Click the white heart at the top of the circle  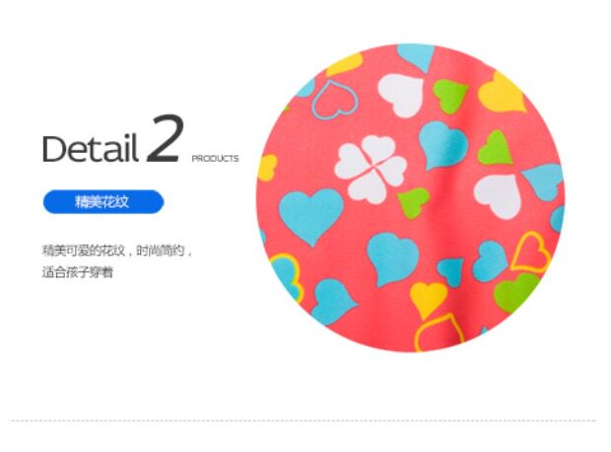coord(401,95)
